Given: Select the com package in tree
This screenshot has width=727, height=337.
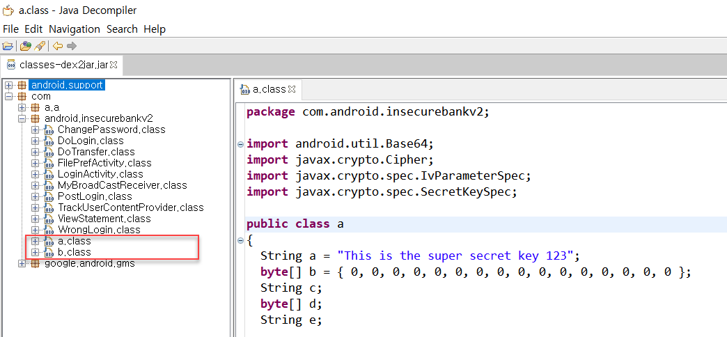Looking at the screenshot, I should 41,96.
